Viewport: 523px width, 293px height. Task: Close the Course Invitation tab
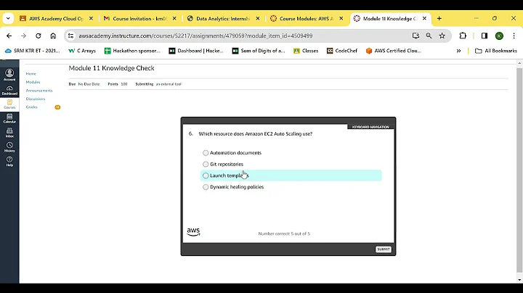point(174,19)
